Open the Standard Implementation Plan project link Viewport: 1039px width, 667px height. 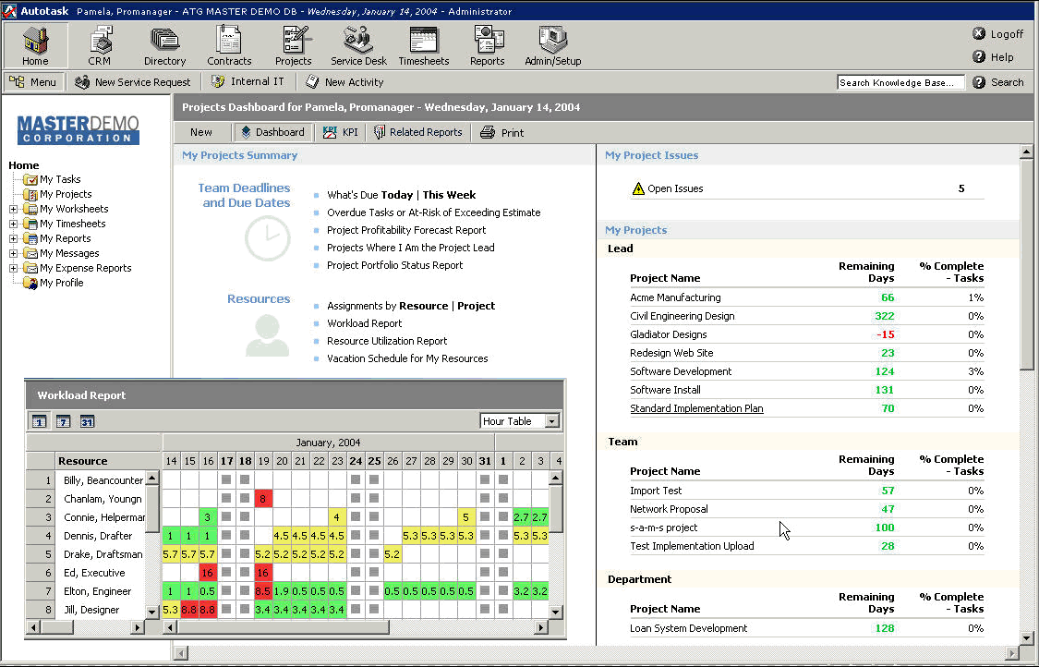pyautogui.click(x=696, y=408)
